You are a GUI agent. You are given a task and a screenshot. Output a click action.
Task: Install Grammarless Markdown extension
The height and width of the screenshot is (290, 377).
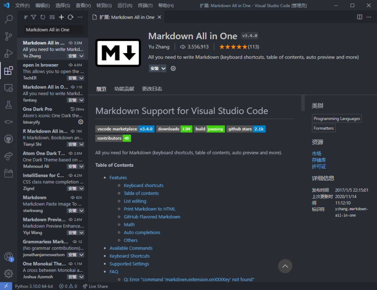[x=72, y=255]
